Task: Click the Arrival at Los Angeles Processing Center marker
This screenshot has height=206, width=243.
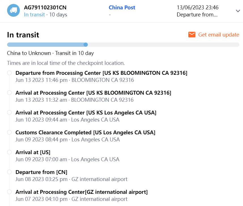Action: tap(9, 112)
